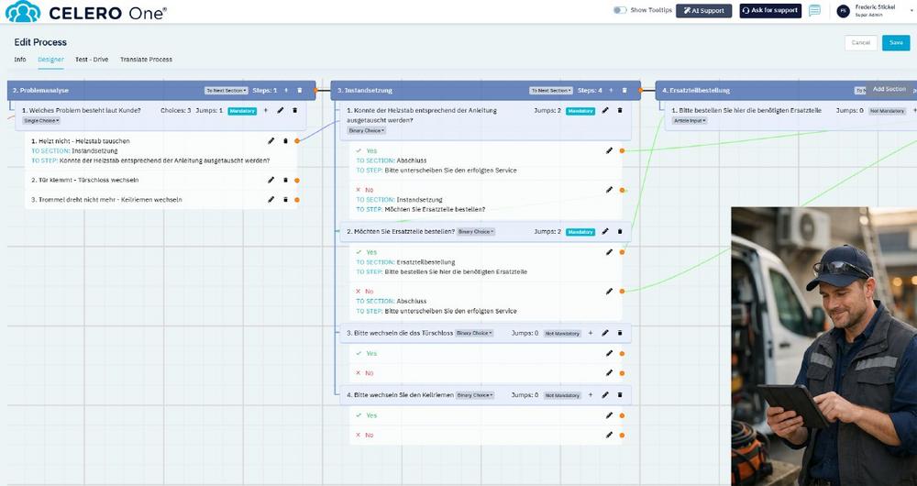Toggle Not Mandatory badge on Türschloss step

(561, 333)
